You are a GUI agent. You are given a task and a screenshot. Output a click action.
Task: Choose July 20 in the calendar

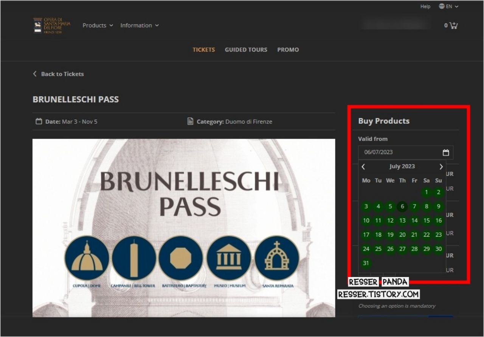pos(402,235)
